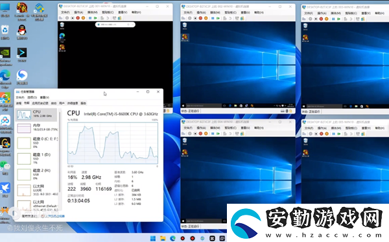
Task: Click green Reset icon in 003-WIN10 toolbar
Action: tap(338, 19)
